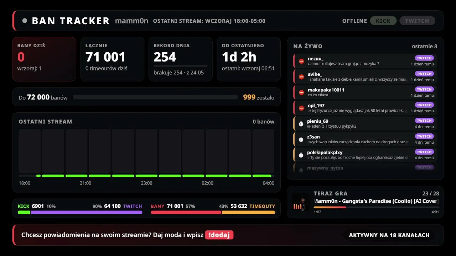
Task: Click the green KICK share bar segment
Action: pos(24,212)
